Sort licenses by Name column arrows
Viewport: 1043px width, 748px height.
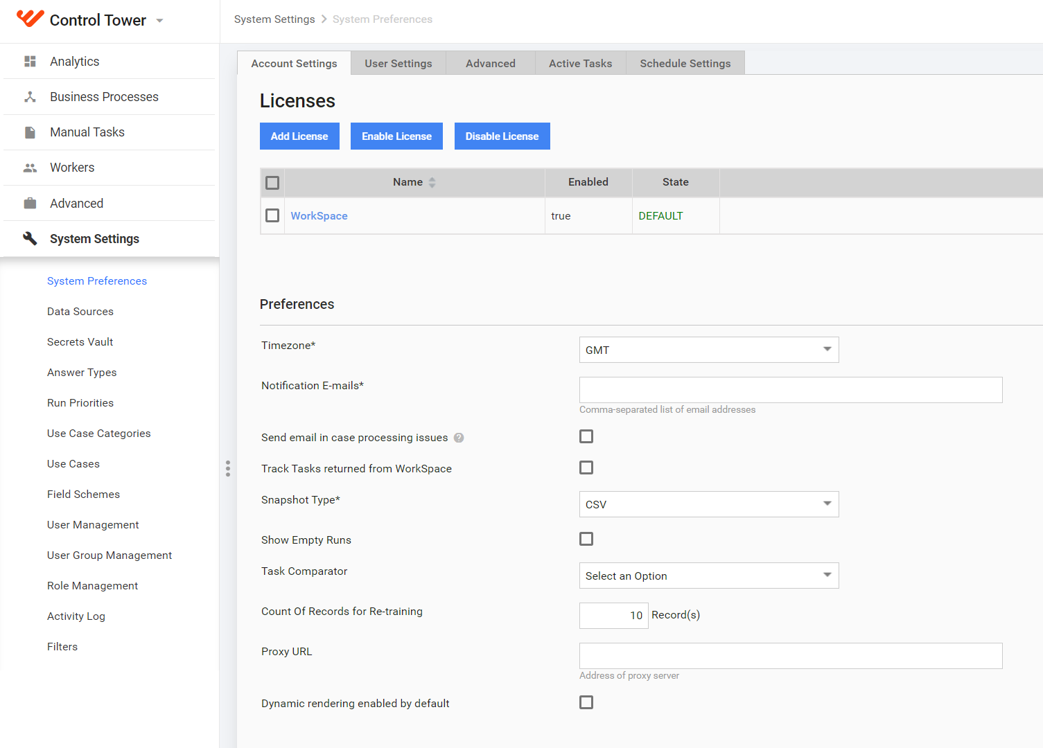432,182
